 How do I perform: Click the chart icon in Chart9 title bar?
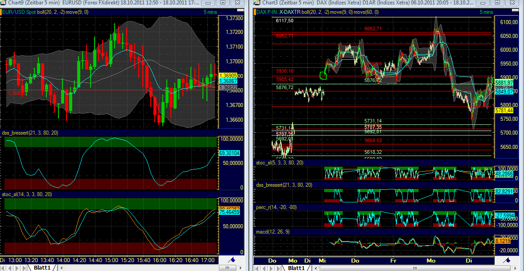click(x=4, y=3)
